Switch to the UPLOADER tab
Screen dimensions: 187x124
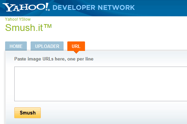tap(47, 46)
